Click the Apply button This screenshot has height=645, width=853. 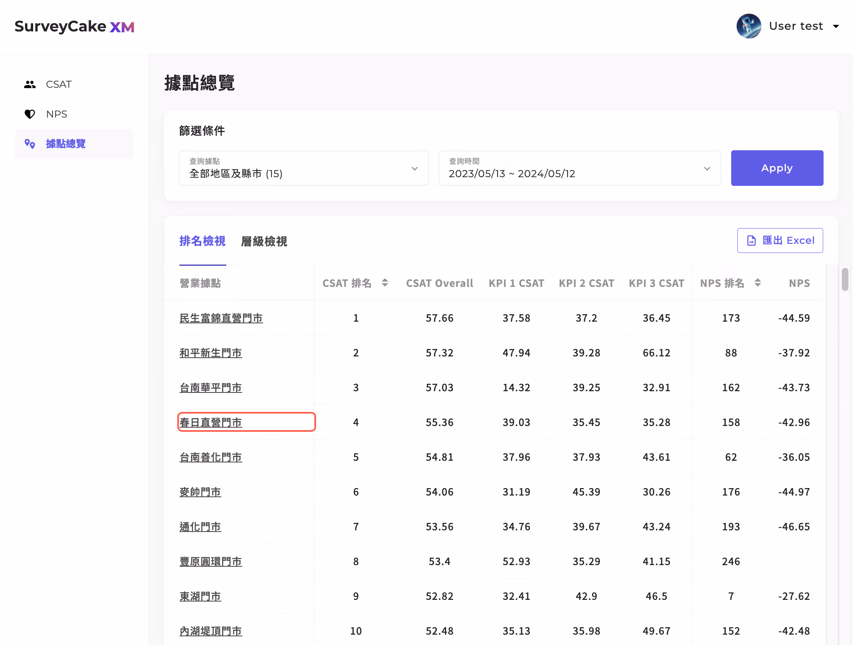point(777,168)
